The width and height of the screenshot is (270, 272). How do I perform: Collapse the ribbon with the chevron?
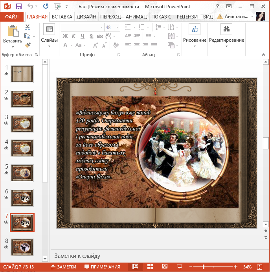pyautogui.click(x=263, y=55)
